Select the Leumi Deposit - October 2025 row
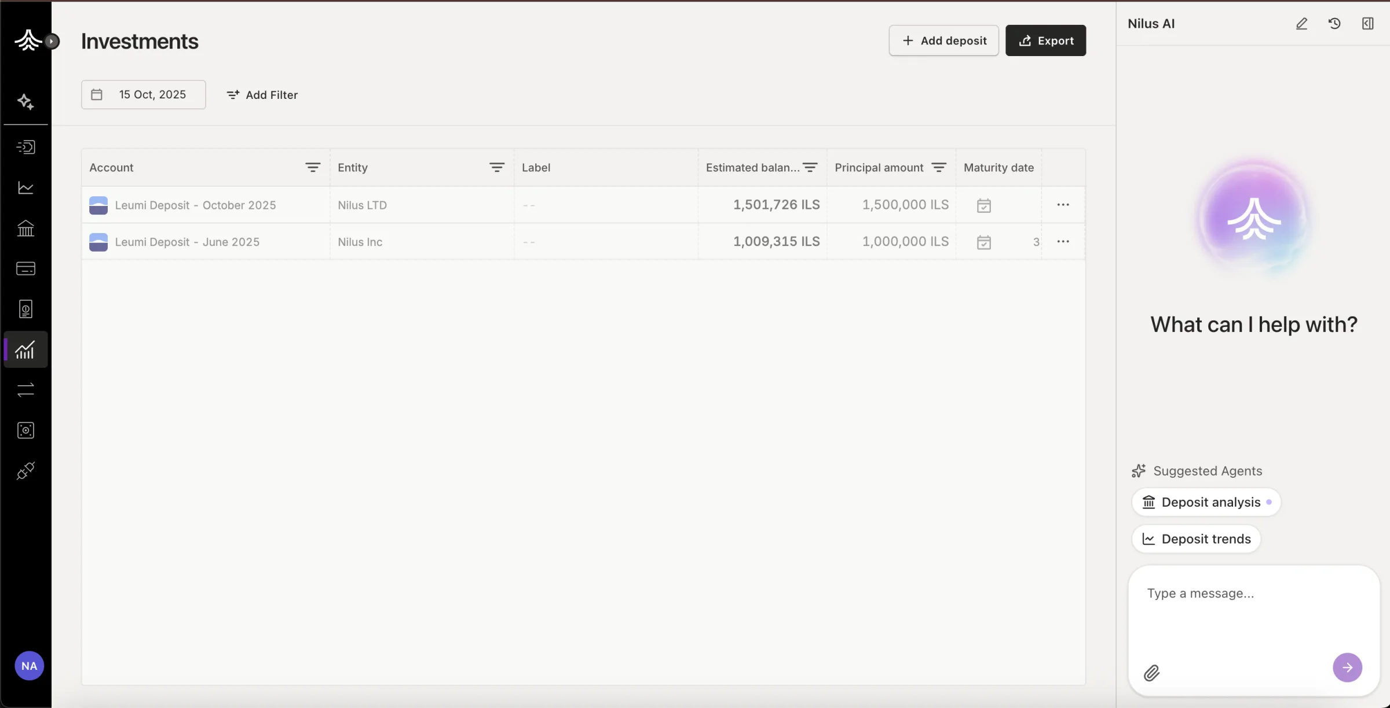1390x708 pixels. click(x=583, y=205)
